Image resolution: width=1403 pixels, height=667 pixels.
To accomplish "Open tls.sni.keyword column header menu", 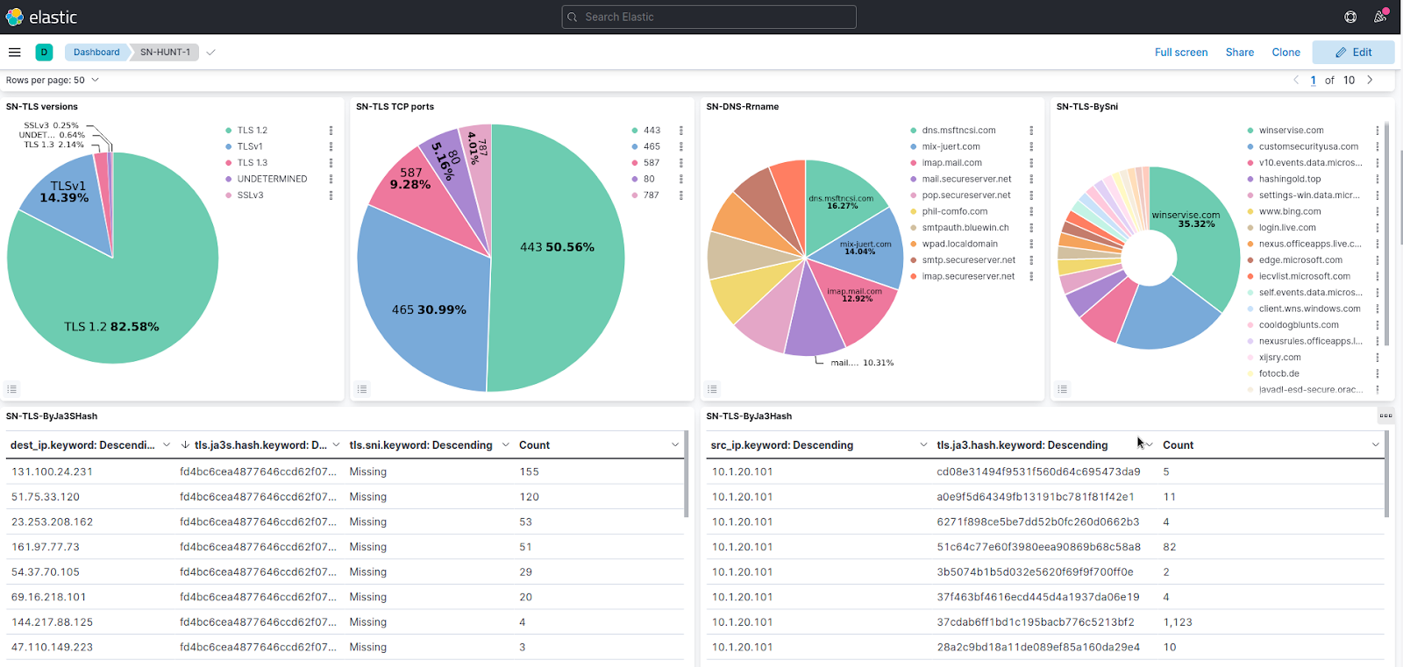I will coord(505,445).
